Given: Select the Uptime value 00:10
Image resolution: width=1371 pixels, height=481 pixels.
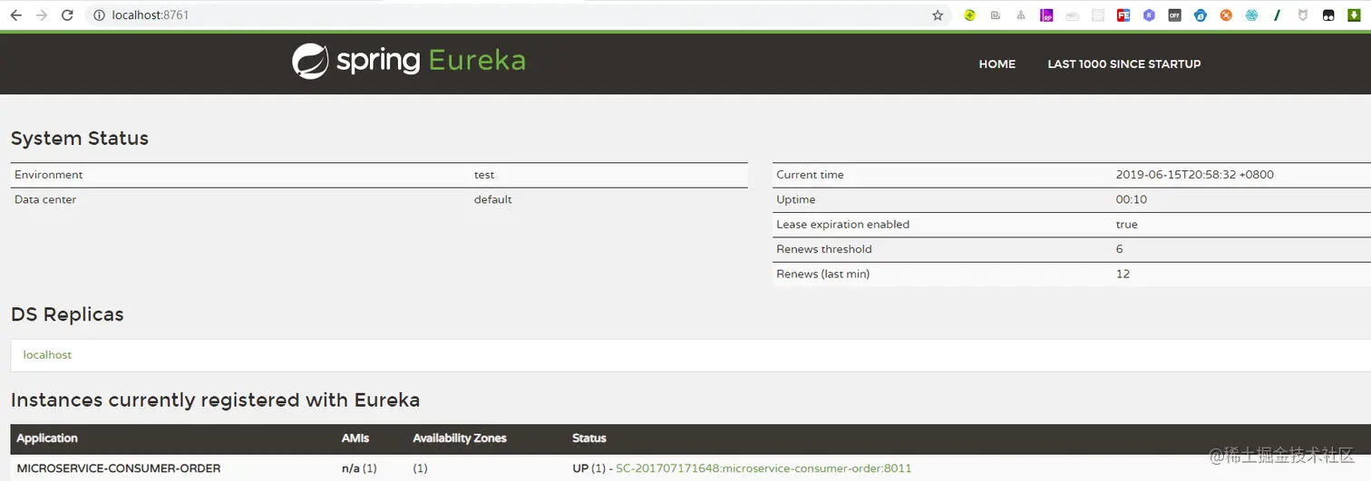Looking at the screenshot, I should pyautogui.click(x=1132, y=199).
